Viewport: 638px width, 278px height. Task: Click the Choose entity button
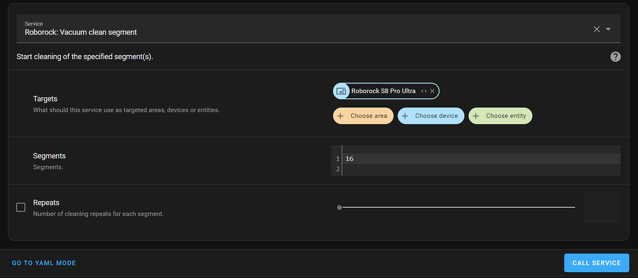pos(500,116)
